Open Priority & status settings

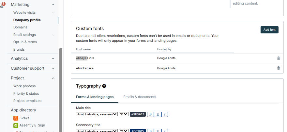coord(26,93)
